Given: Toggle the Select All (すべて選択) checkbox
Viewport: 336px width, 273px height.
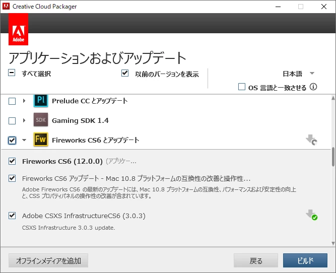Looking at the screenshot, I should [12, 73].
